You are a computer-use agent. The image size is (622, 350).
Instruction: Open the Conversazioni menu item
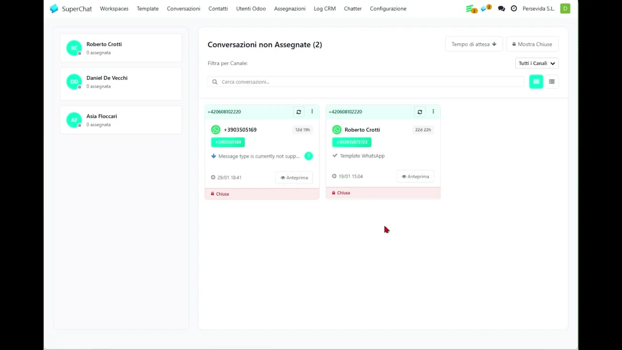(x=183, y=8)
